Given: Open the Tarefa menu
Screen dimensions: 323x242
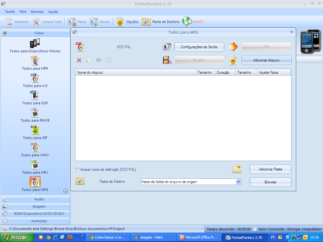Looking at the screenshot, I should coord(10,12).
